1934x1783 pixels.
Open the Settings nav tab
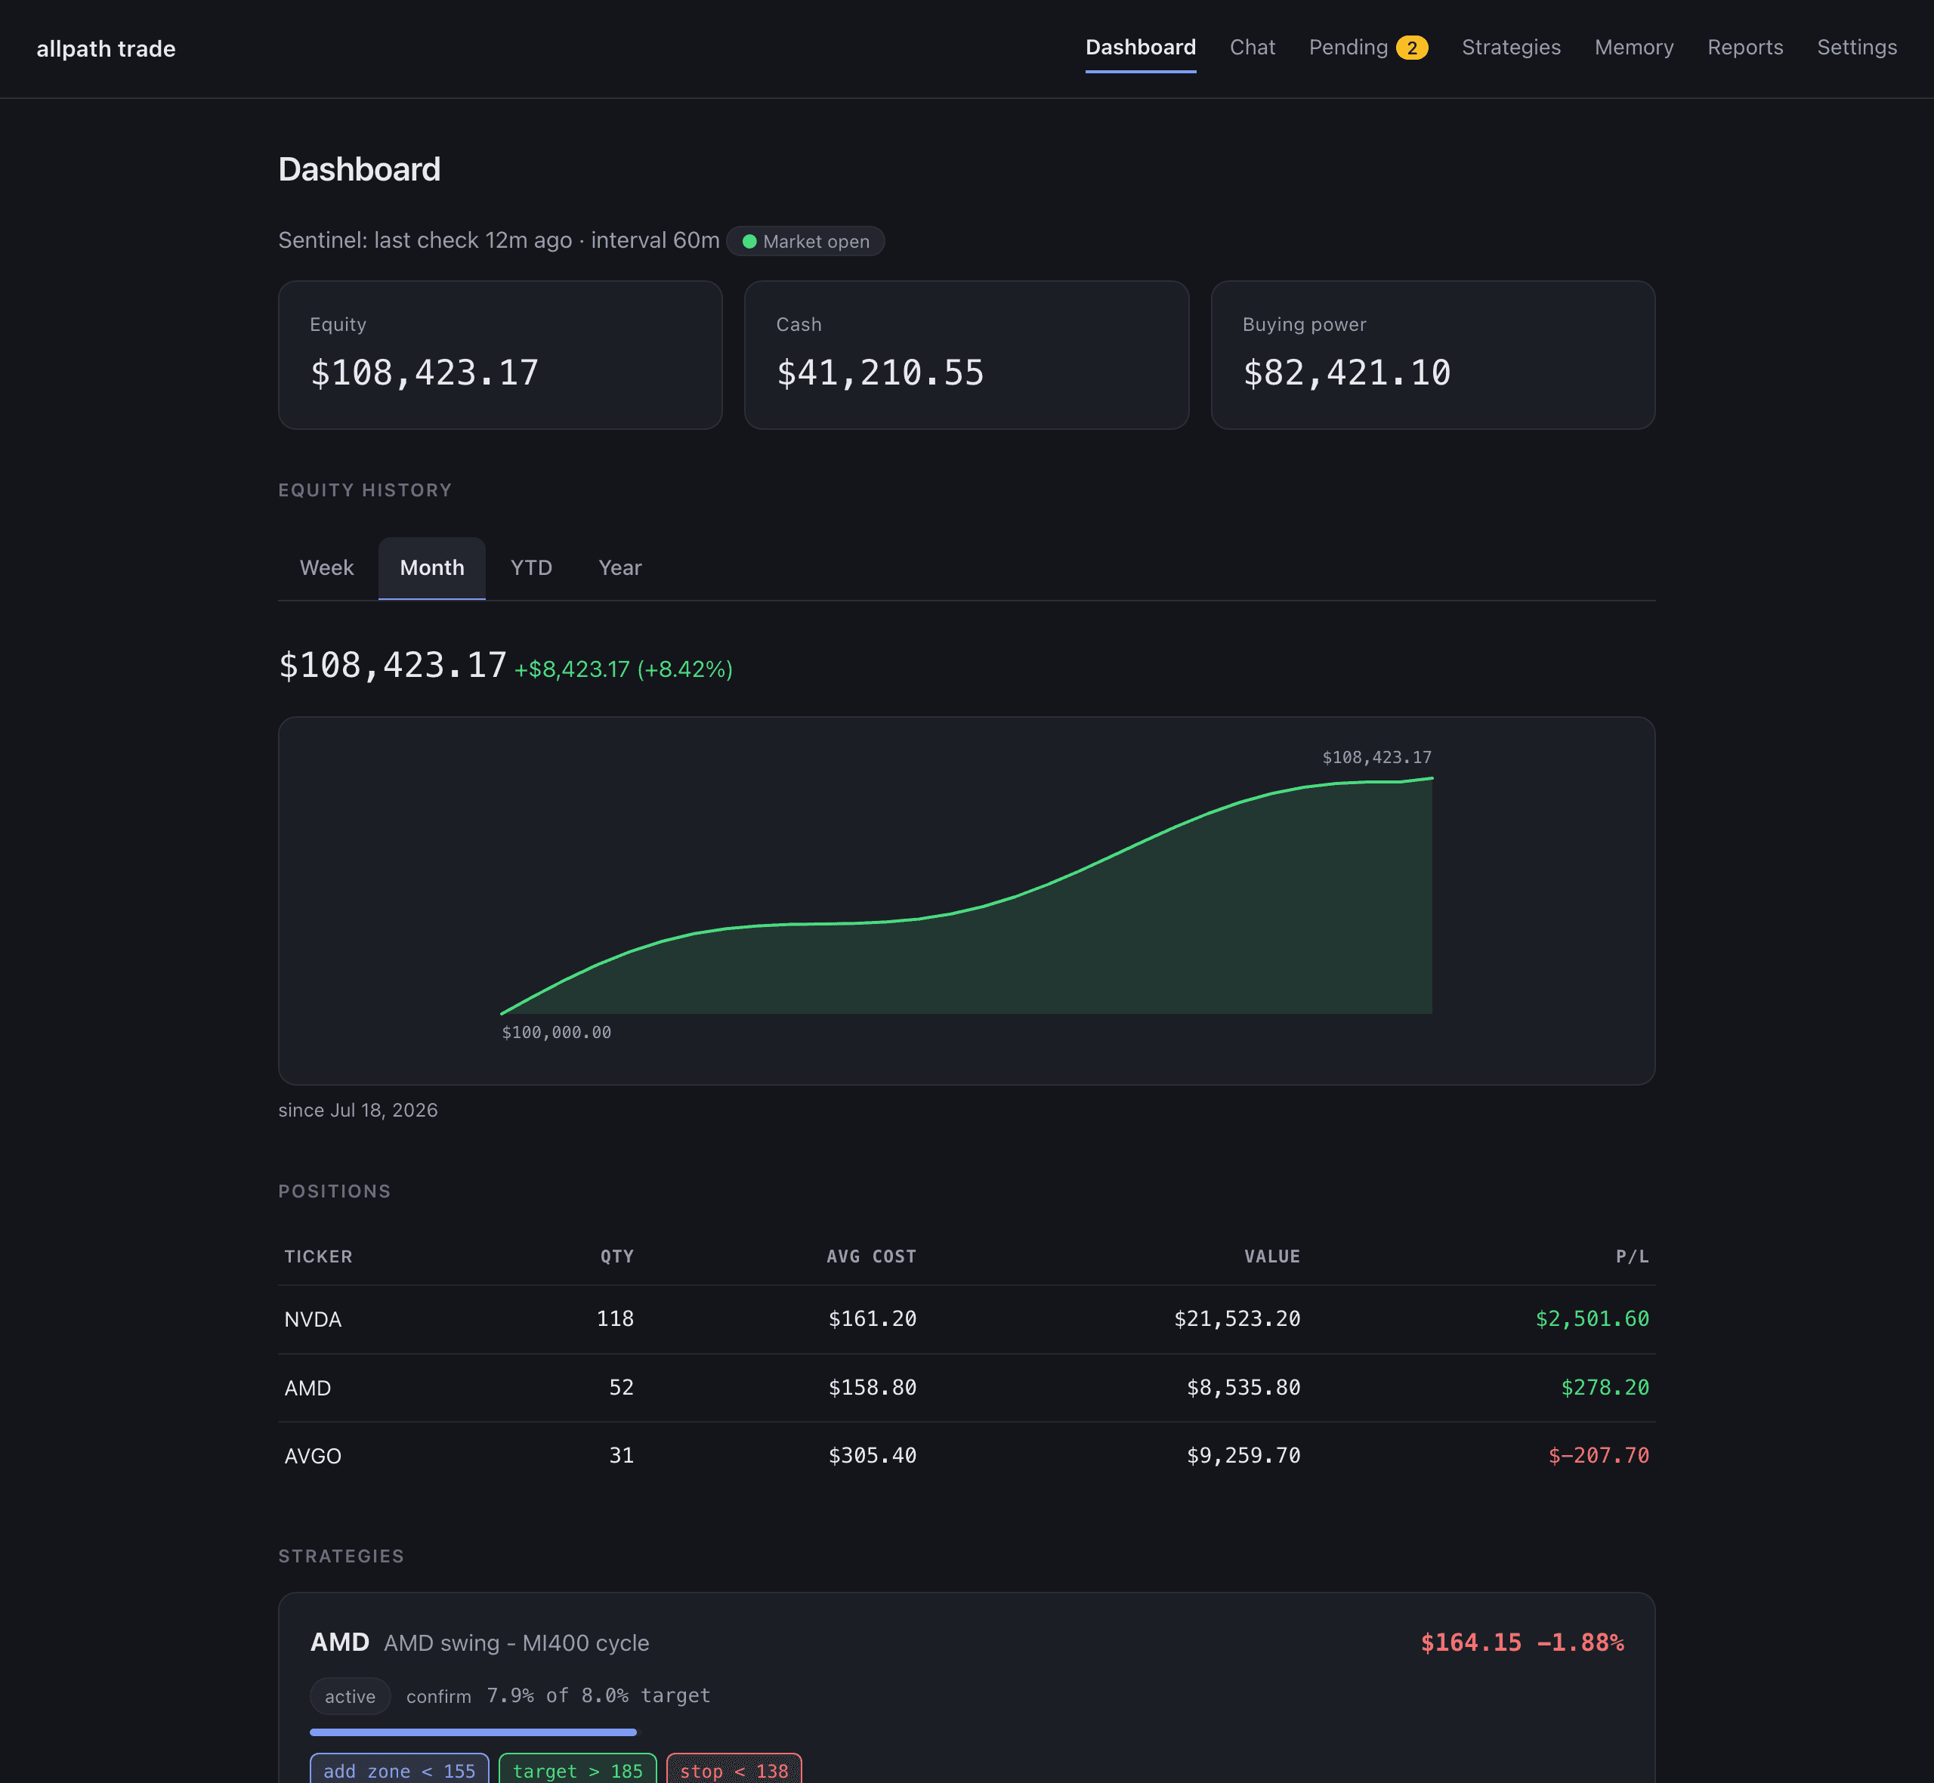pos(1856,48)
